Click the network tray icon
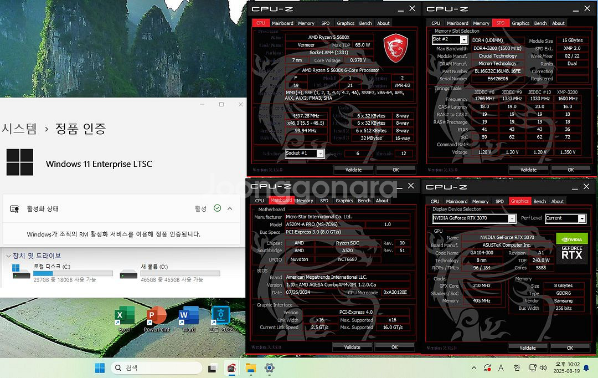The width and height of the screenshot is (598, 378). tap(533, 367)
